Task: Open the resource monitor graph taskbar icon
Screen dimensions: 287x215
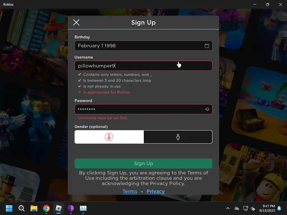Action: 83,208
